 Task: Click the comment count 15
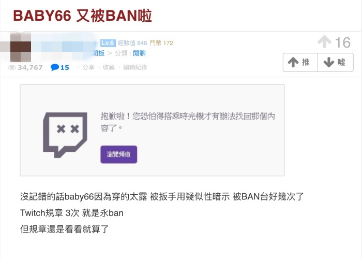click(x=65, y=67)
